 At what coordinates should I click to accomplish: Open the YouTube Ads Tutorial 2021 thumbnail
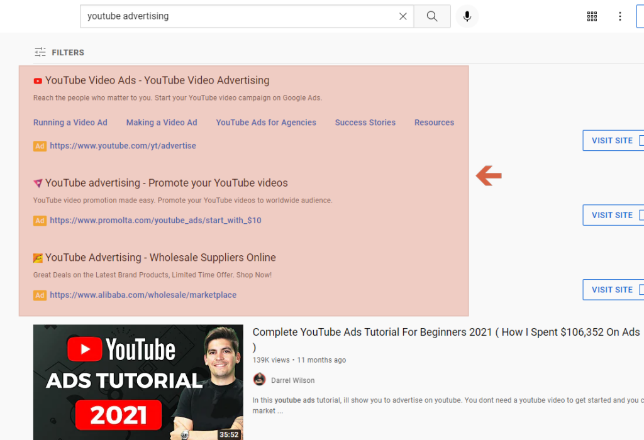coord(138,382)
